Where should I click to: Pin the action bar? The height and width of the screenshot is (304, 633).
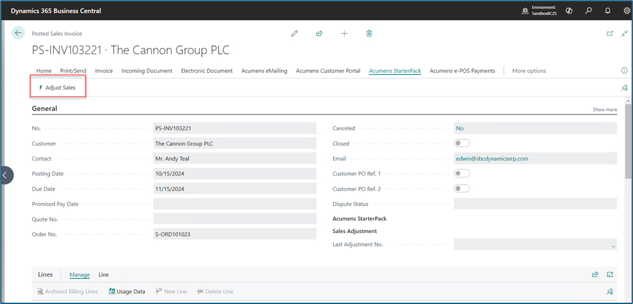[625, 88]
